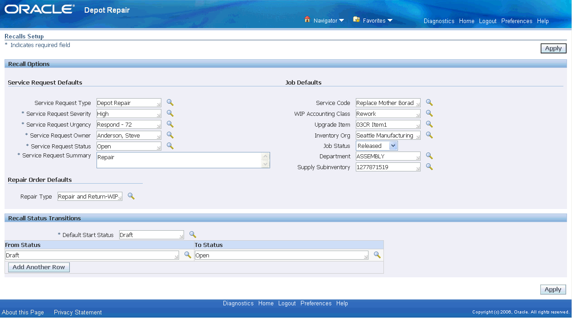Screen dimensions: 572x318
Task: Click the Service Request Owner field
Action: click(129, 136)
